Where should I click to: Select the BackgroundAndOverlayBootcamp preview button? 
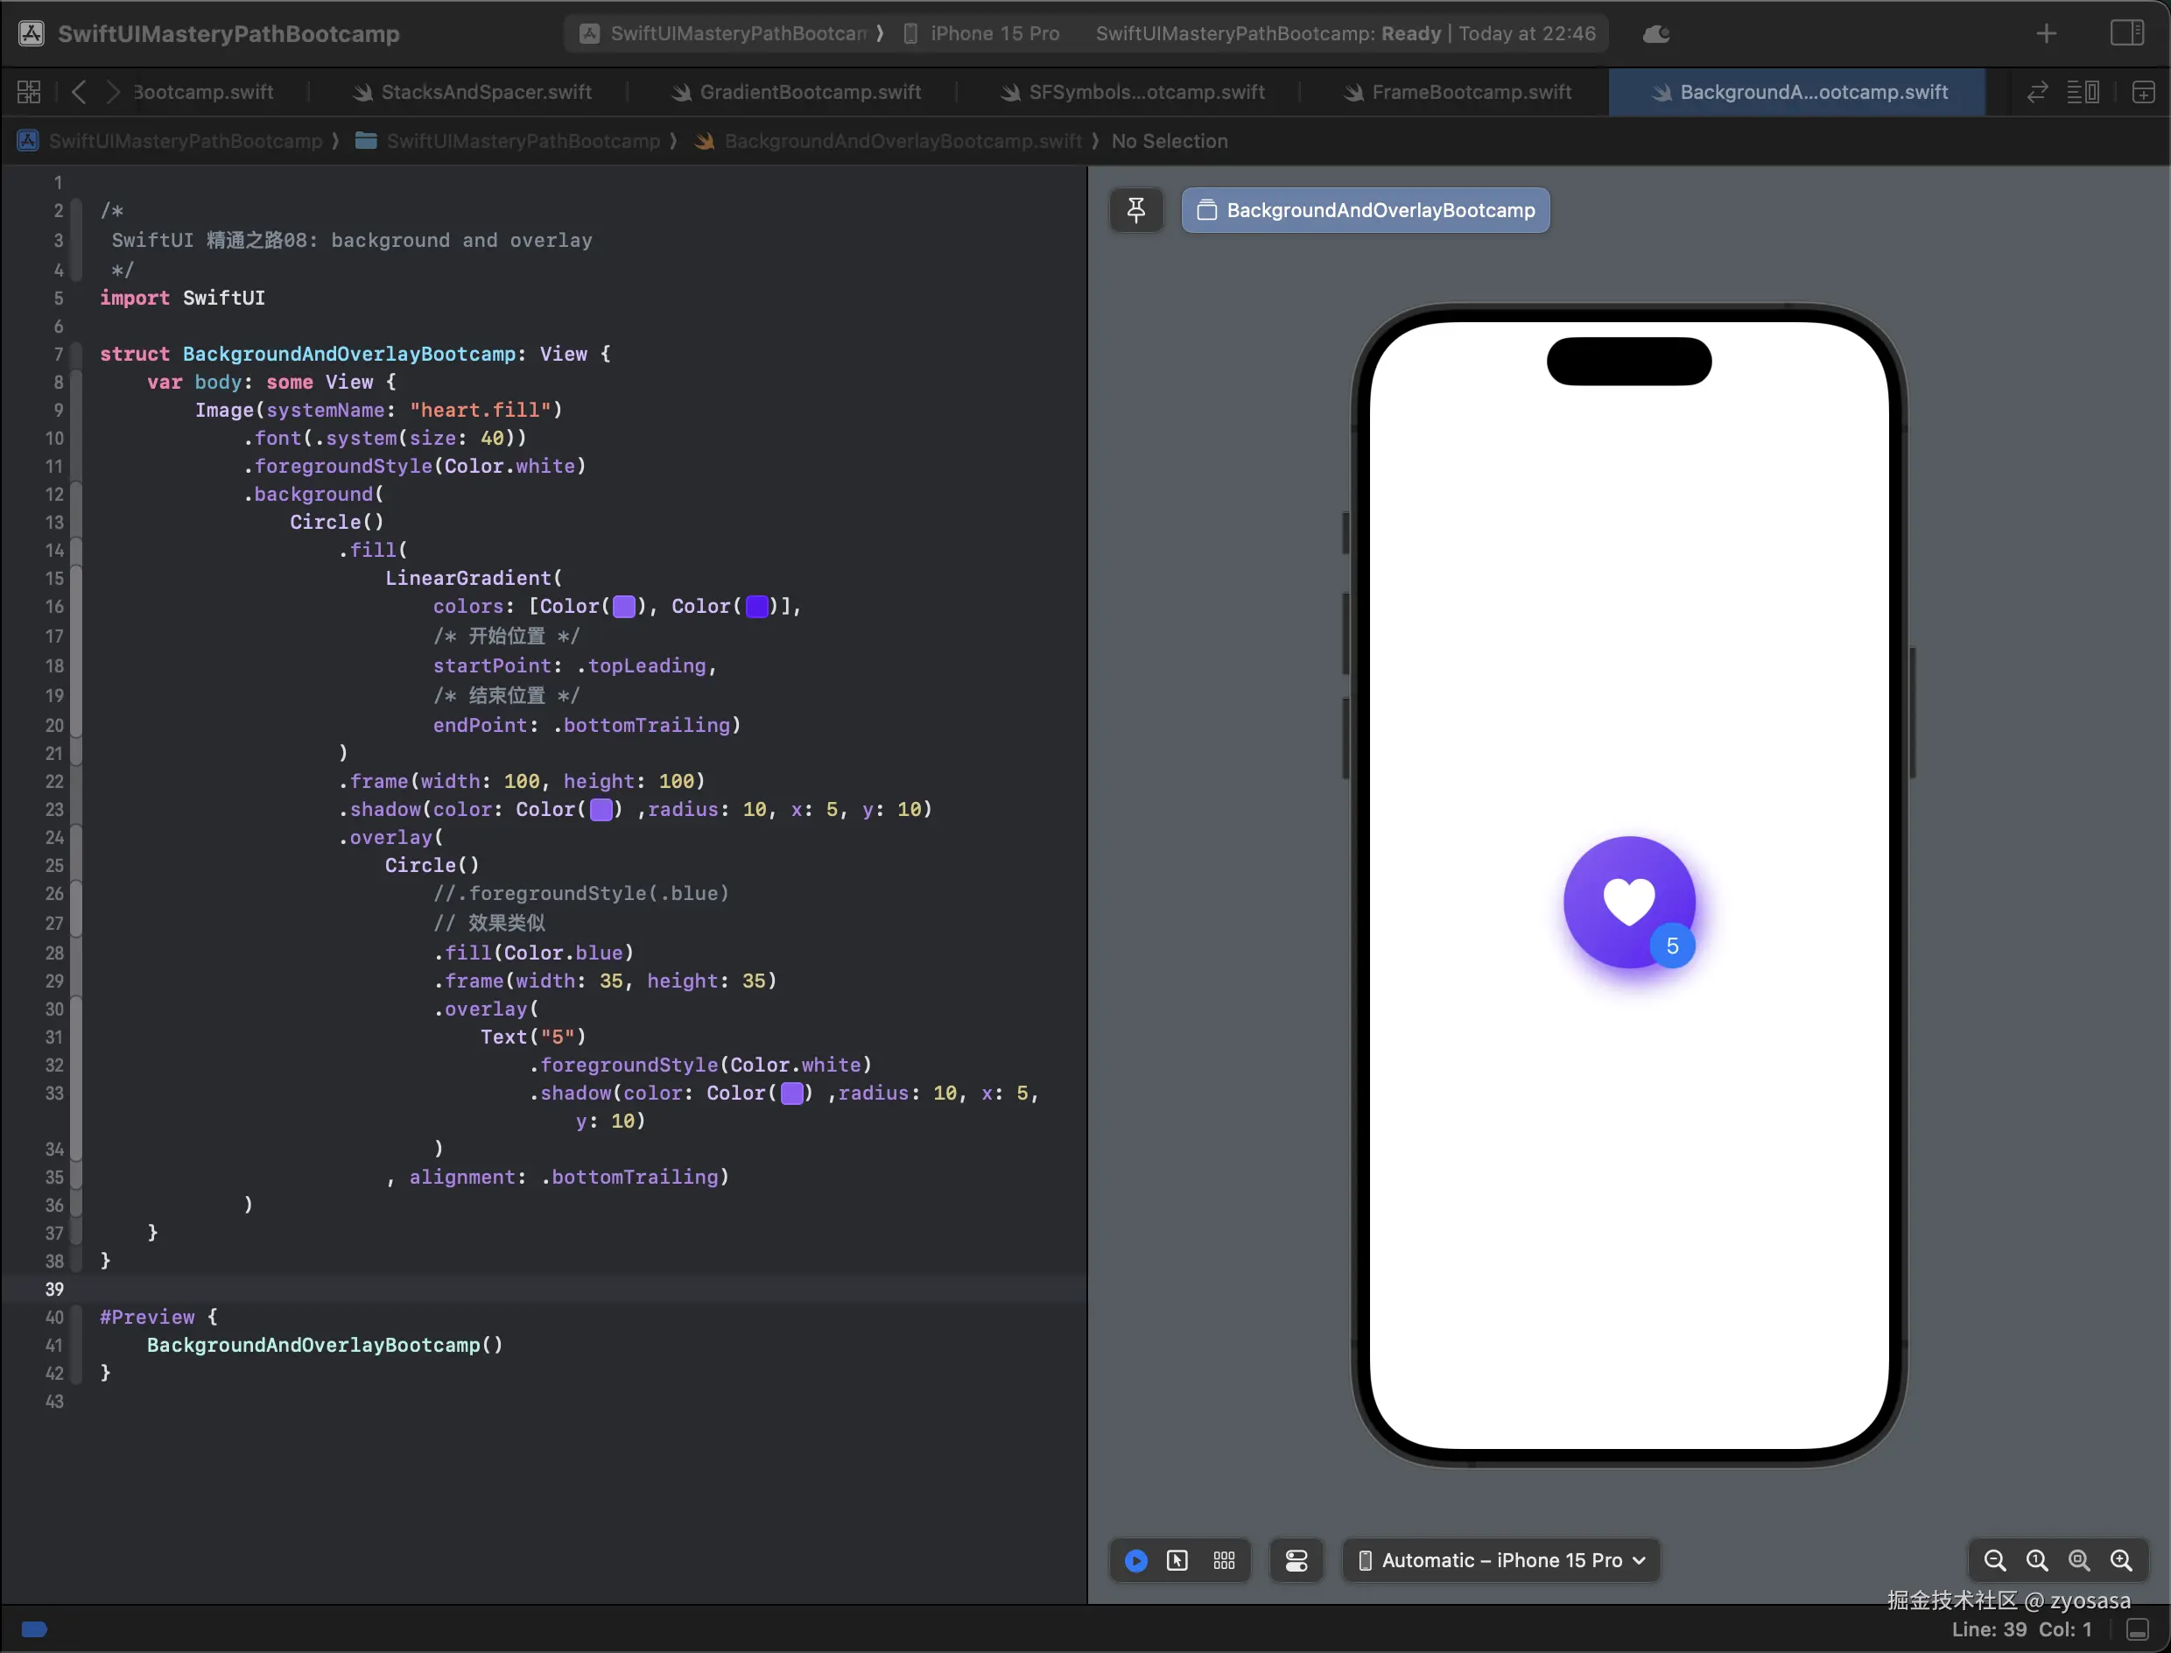click(x=1366, y=209)
